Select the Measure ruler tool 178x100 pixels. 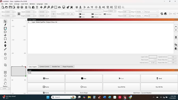[5, 49]
